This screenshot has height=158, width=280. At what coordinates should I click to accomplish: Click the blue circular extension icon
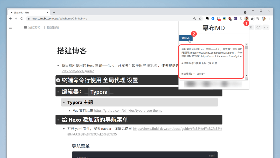click(213, 19)
